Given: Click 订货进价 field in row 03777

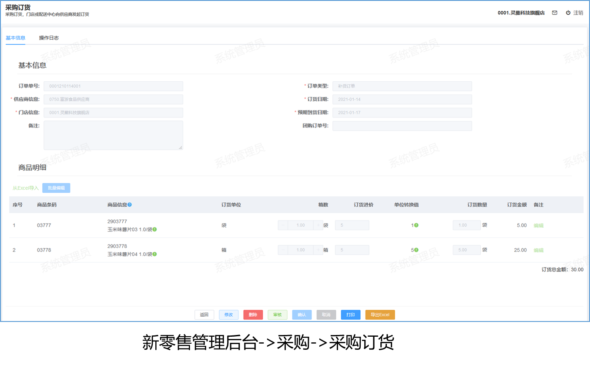Looking at the screenshot, I should (352, 225).
